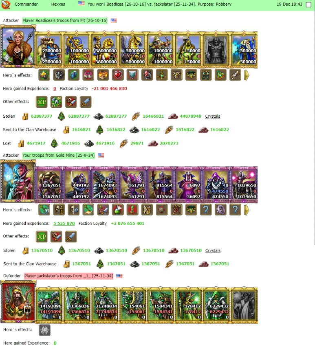Expand Boadicea's hero effects with the arrow
Screen dimensions: 315x349
[247, 75]
